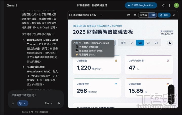Click the MEDIATEK (2454) FINANCIAL REPORT heading

click(98, 26)
